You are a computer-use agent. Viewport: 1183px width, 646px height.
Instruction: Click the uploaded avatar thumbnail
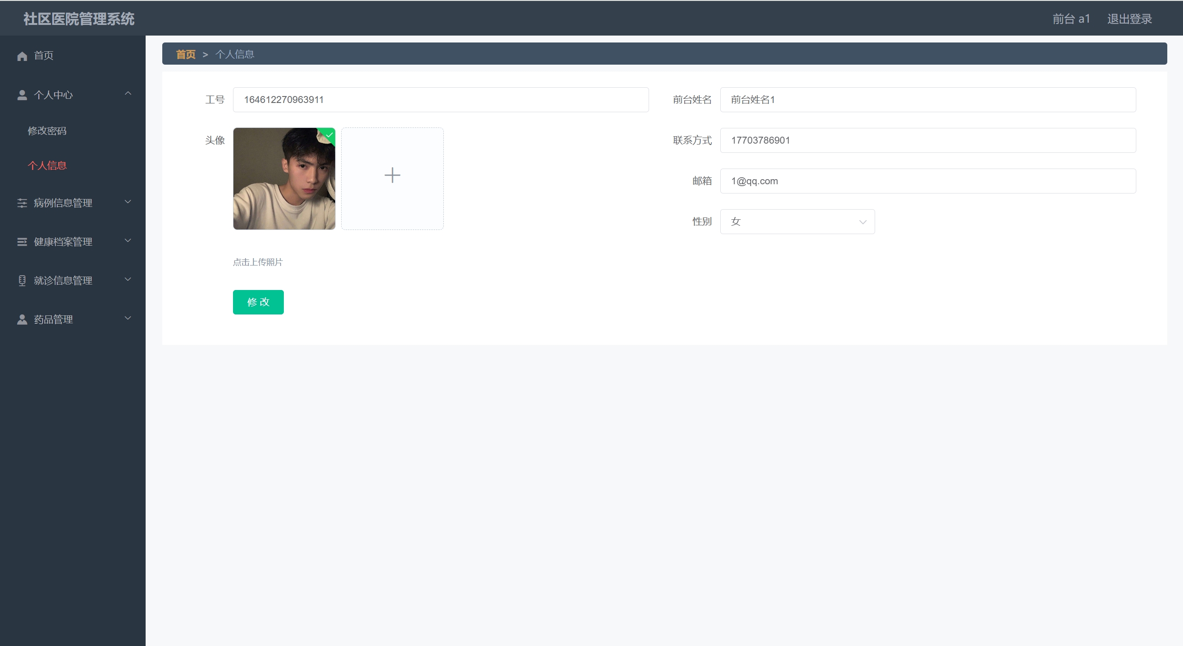click(284, 179)
